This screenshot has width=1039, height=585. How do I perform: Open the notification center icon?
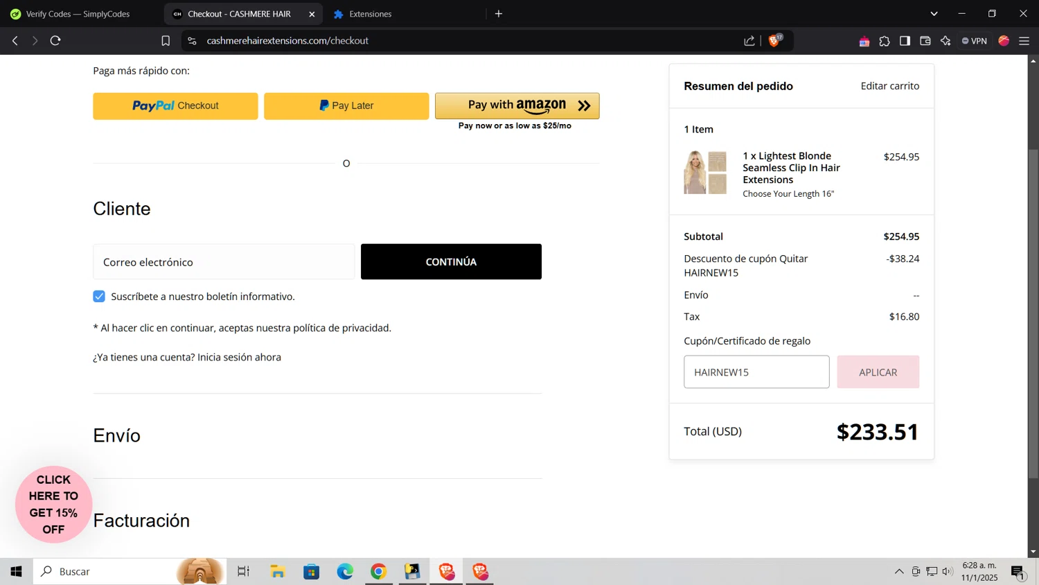(x=1018, y=572)
